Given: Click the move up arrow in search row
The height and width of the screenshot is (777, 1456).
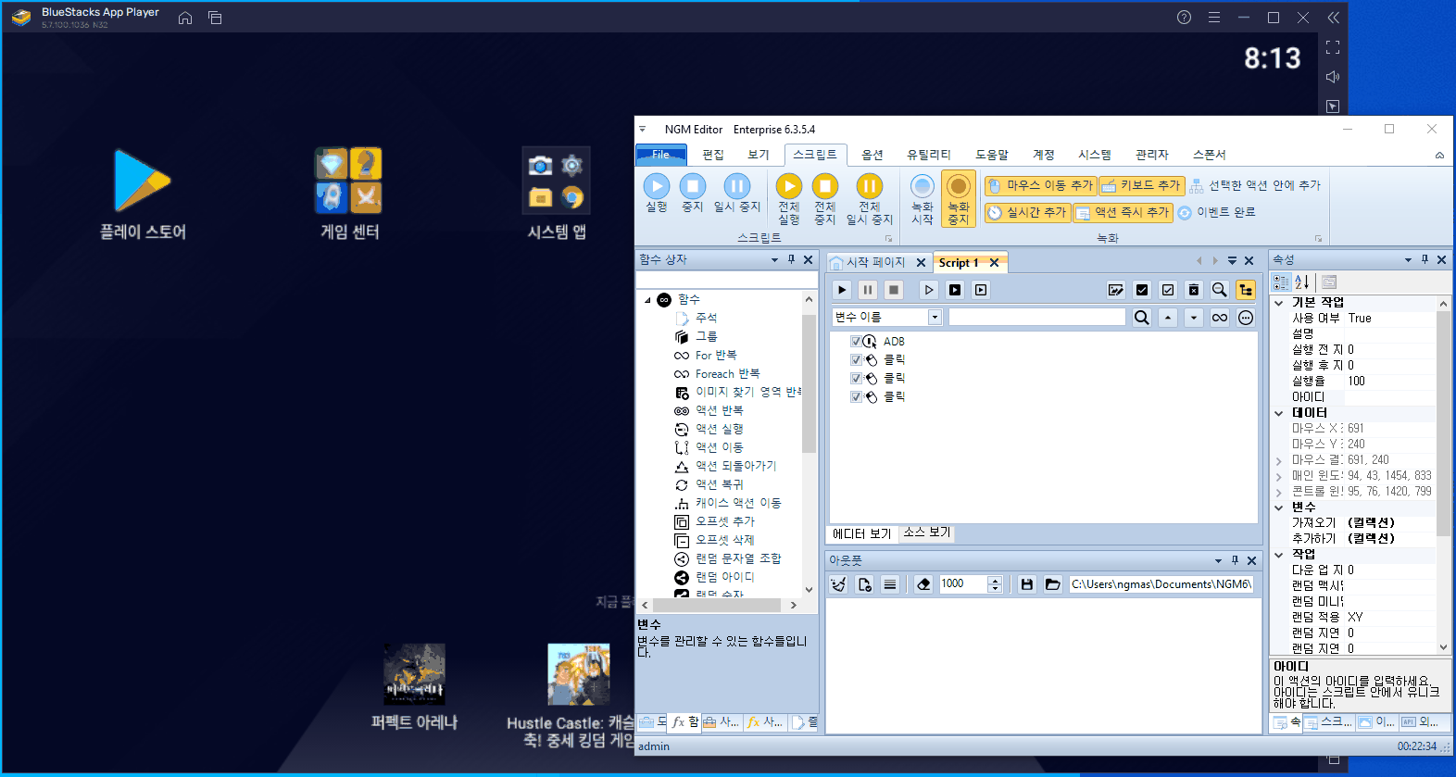Looking at the screenshot, I should tap(1168, 318).
